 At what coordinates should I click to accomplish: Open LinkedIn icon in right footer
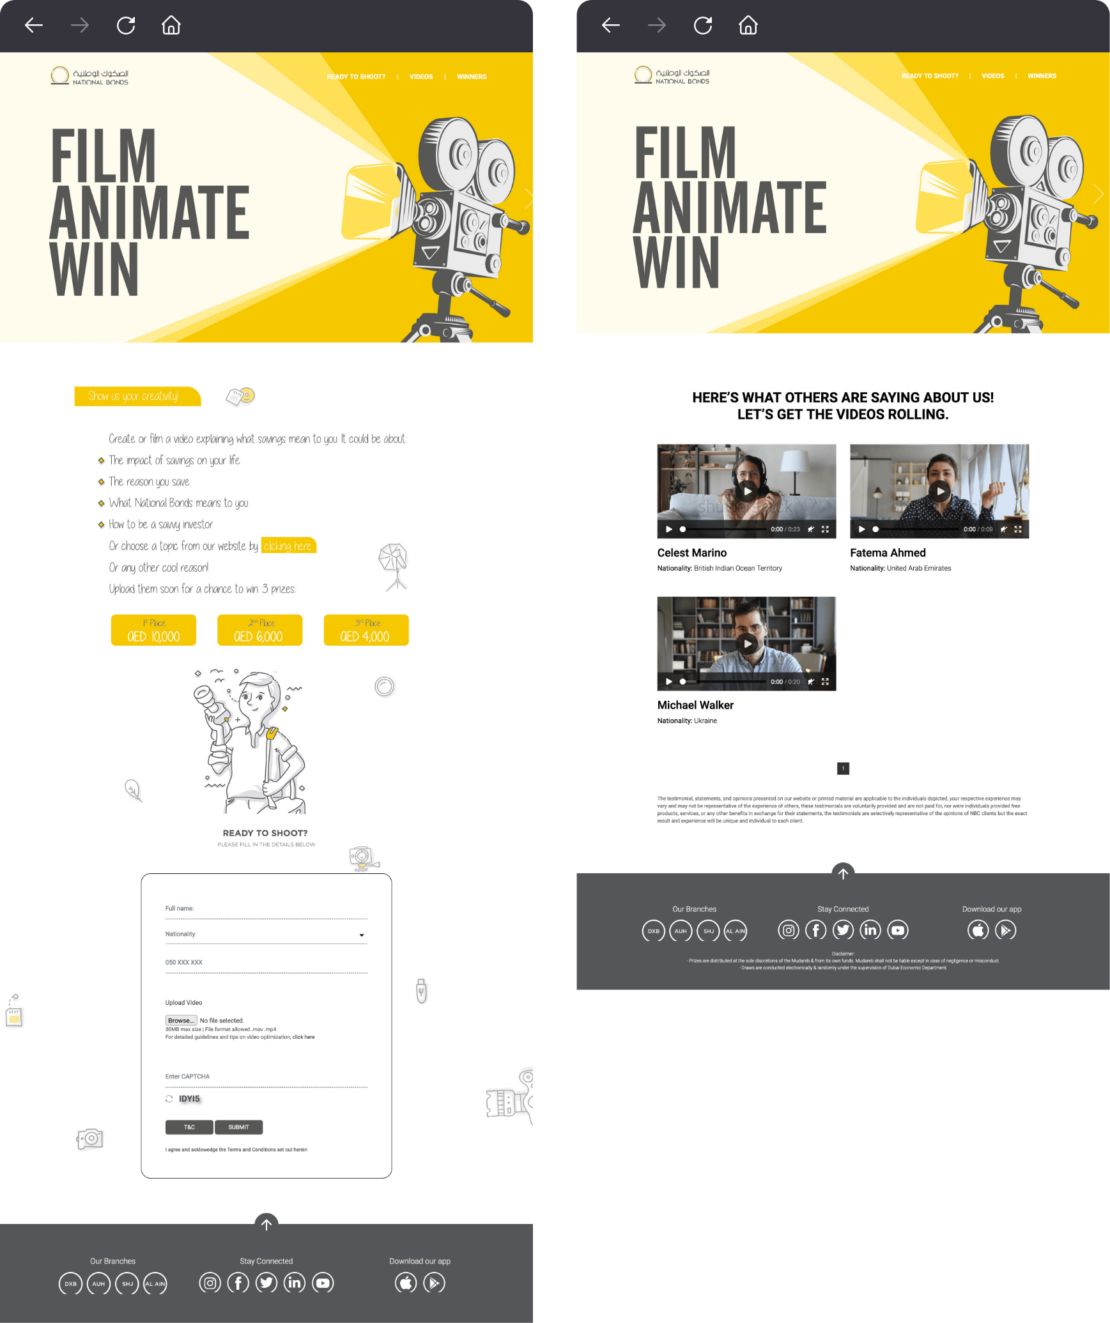pyautogui.click(x=870, y=930)
